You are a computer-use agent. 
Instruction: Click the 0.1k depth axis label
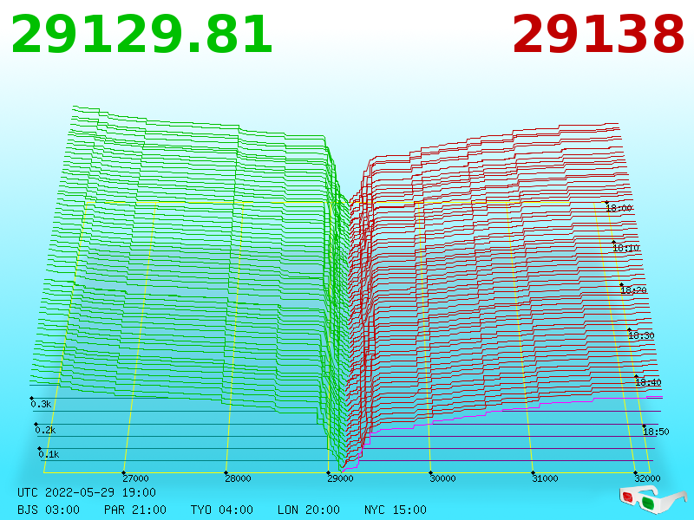click(x=49, y=454)
